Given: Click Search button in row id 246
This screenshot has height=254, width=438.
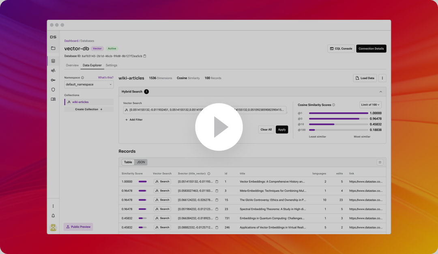Looking at the screenshot, I should pos(162,228).
